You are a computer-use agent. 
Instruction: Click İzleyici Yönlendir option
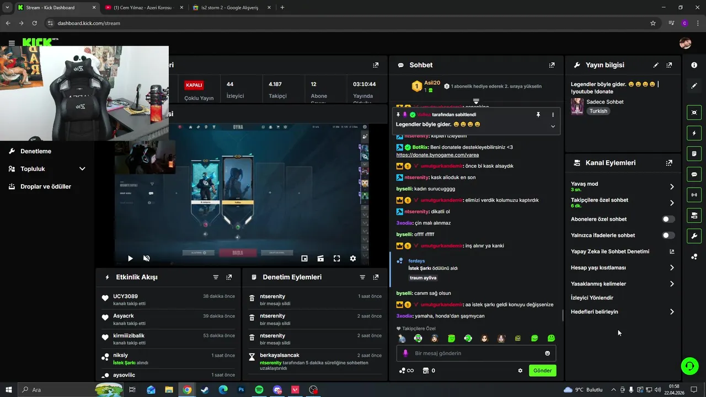tap(592, 298)
